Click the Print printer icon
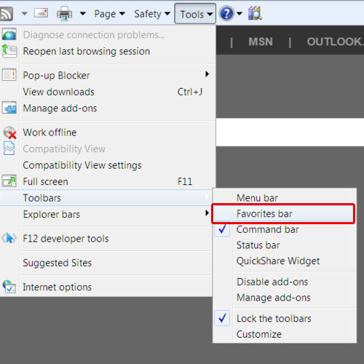The width and height of the screenshot is (364, 364). 64,14
